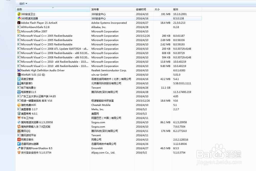The image size is (256, 171).
Task: Click publisher Realtek Semiconductor Corp.
Action: click(109, 70)
